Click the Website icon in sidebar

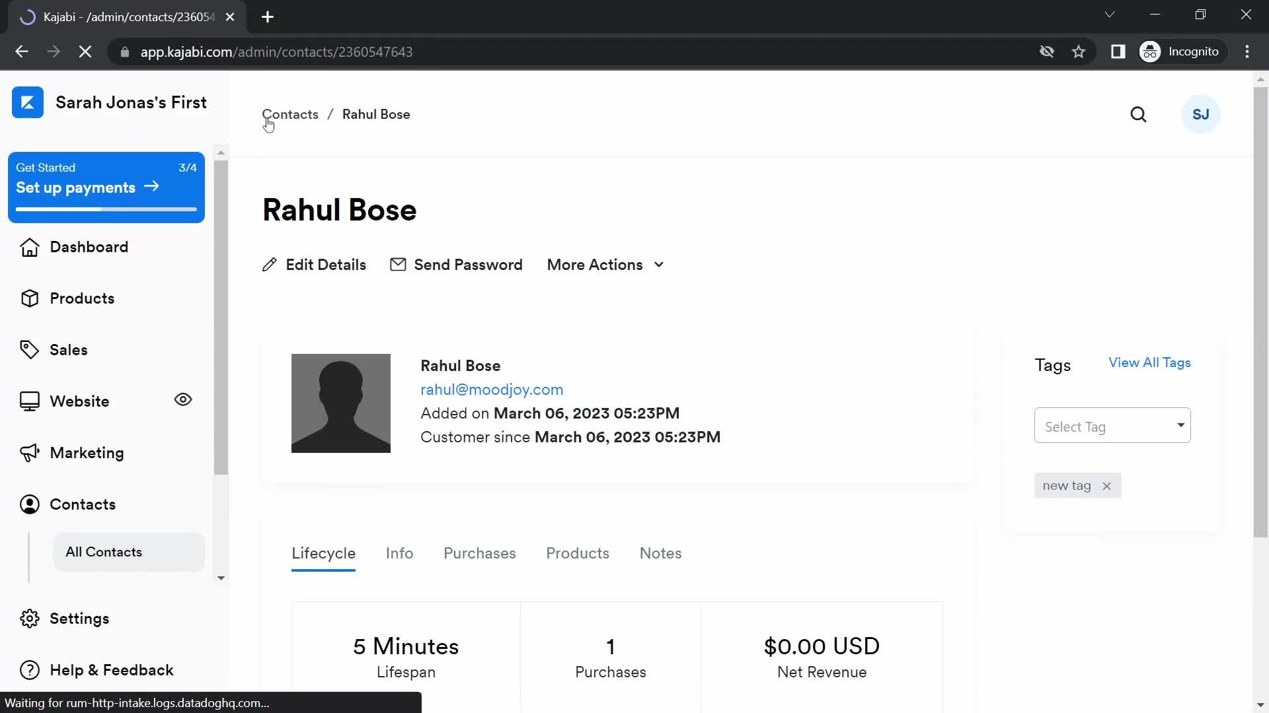[30, 401]
